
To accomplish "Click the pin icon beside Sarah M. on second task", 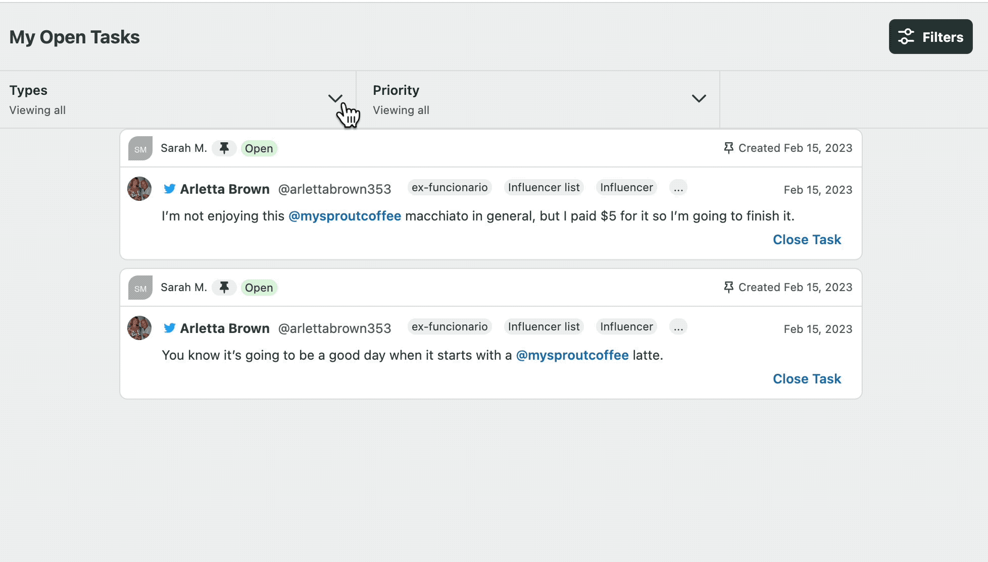I will [x=224, y=287].
